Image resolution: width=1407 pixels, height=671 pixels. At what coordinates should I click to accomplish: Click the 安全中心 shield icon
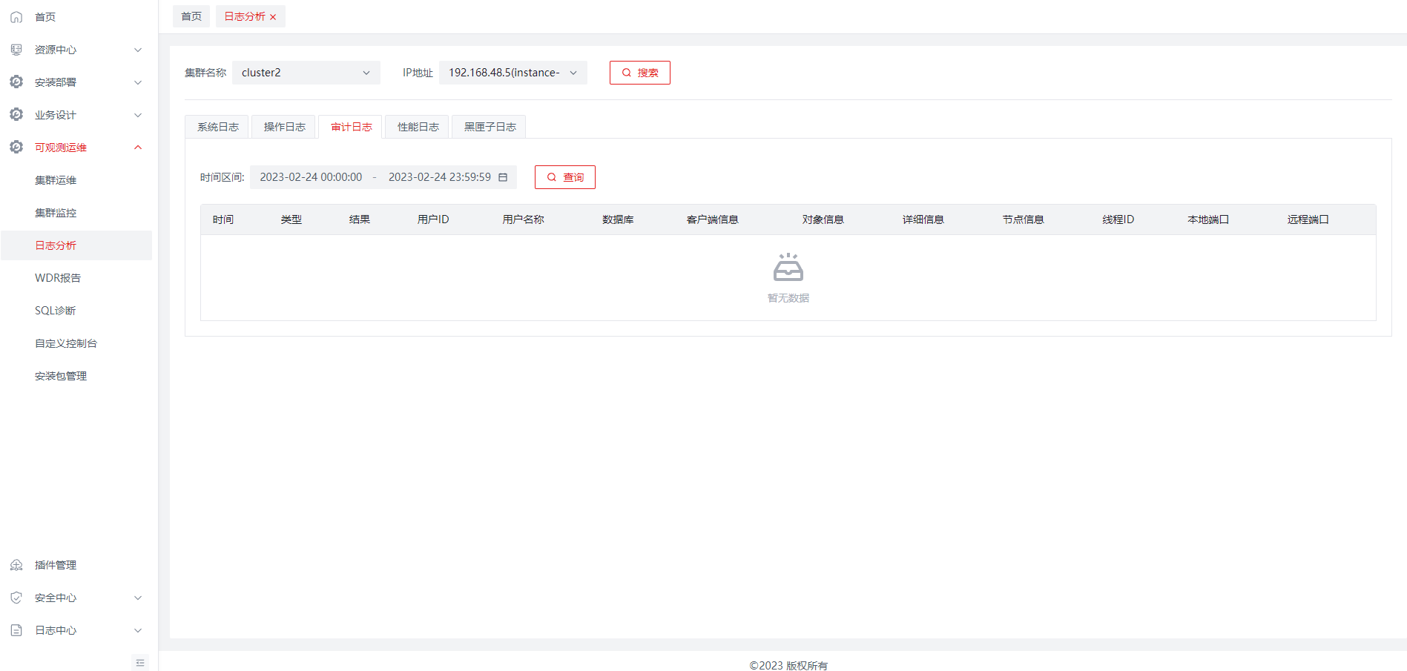coord(16,598)
